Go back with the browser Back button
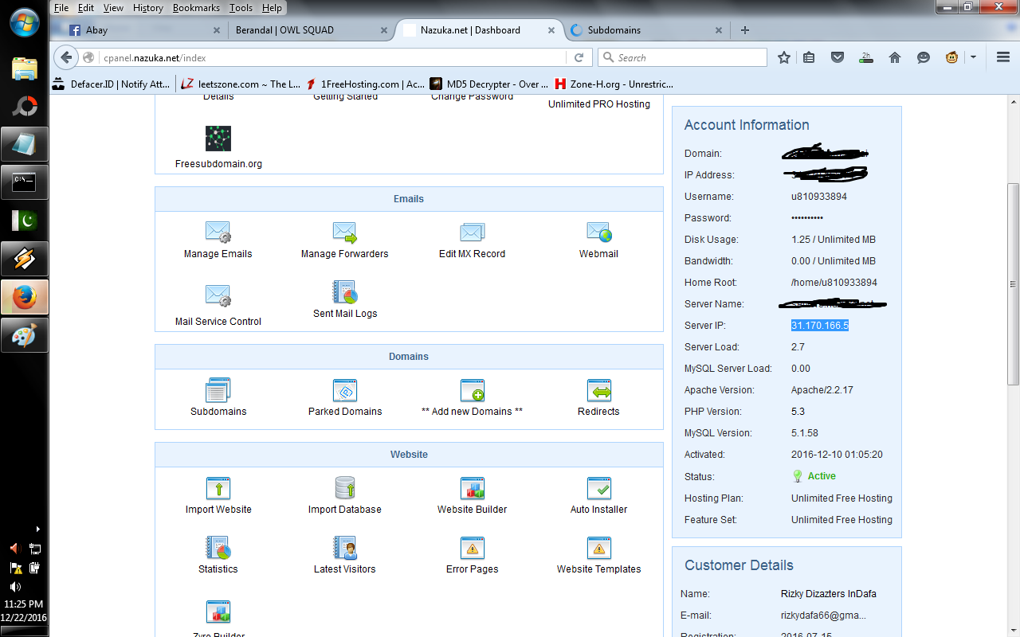This screenshot has width=1020, height=637. (x=67, y=57)
